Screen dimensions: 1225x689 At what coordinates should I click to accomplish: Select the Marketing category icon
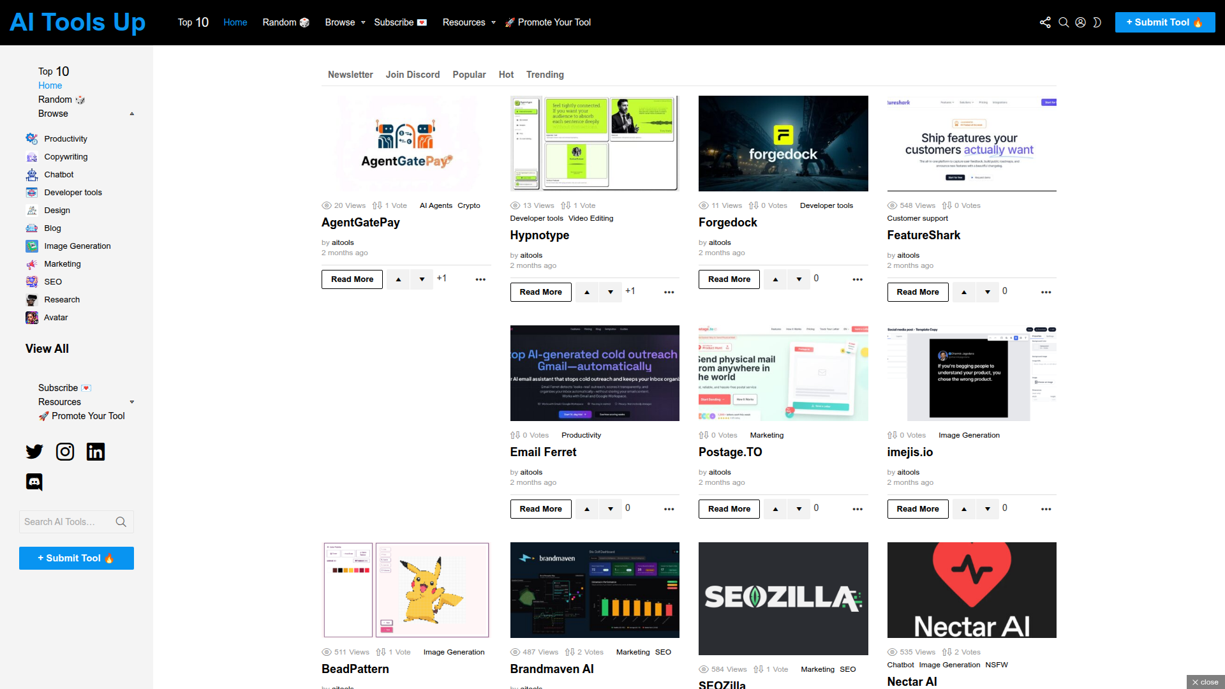tap(32, 263)
